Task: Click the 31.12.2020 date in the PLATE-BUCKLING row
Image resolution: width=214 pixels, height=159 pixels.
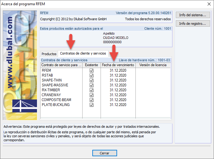Action: click(118, 105)
